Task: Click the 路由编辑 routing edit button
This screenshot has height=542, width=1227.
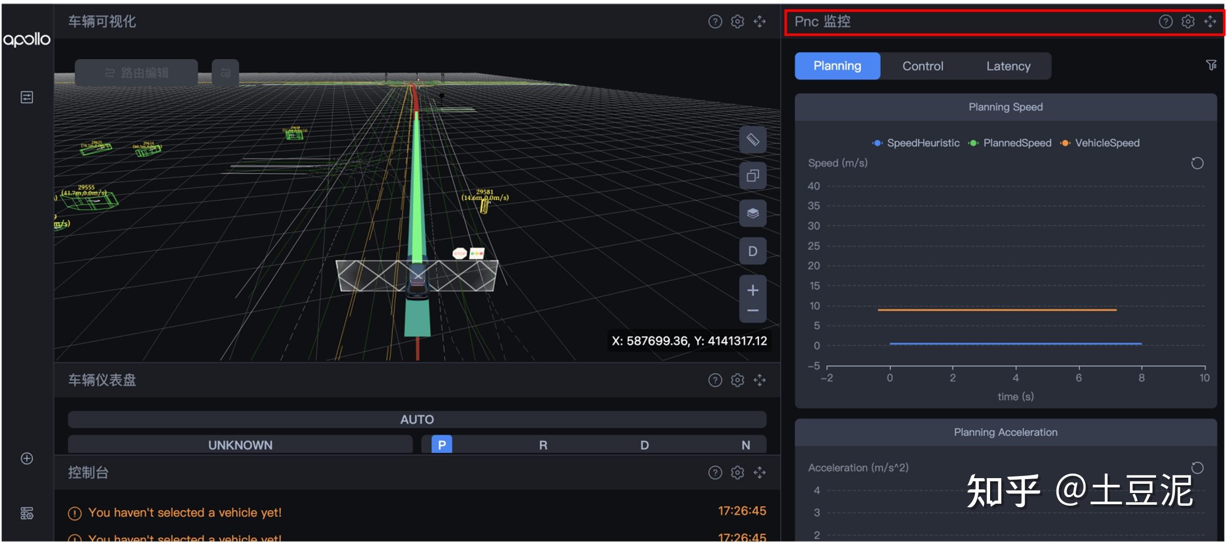Action: [x=136, y=73]
